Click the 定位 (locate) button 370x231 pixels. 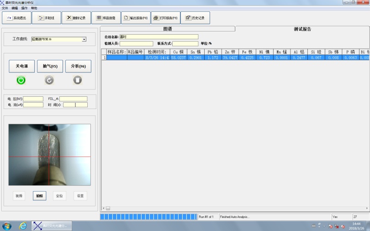[59, 196]
